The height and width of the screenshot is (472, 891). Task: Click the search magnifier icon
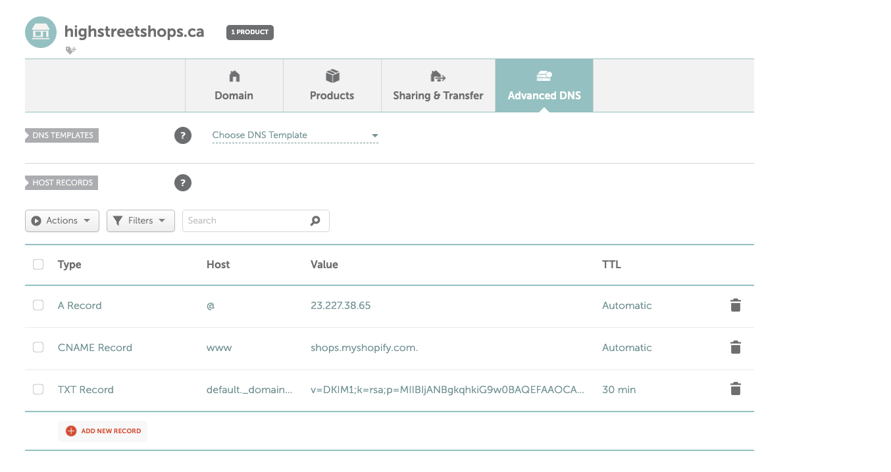[315, 221]
